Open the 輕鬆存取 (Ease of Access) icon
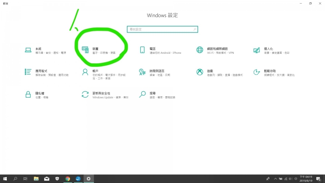This screenshot has height=183, width=325. coord(256,72)
